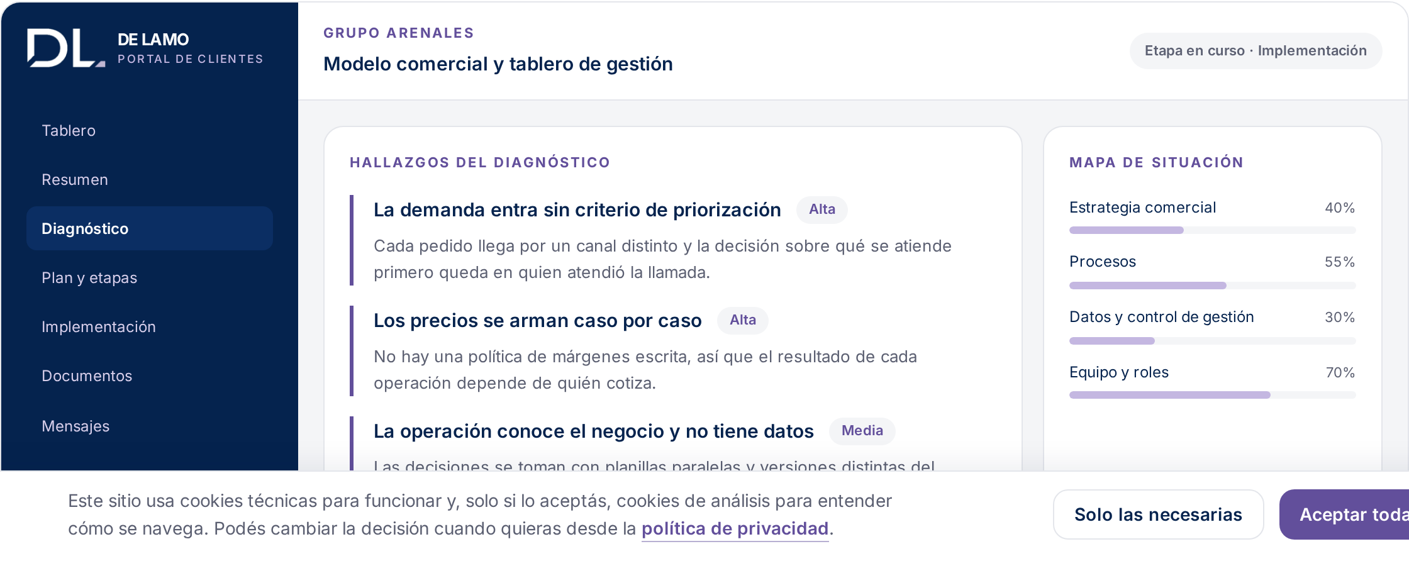Select the Diagnóstico sidebar item
Screen dimensions: 1409x561
click(x=150, y=228)
